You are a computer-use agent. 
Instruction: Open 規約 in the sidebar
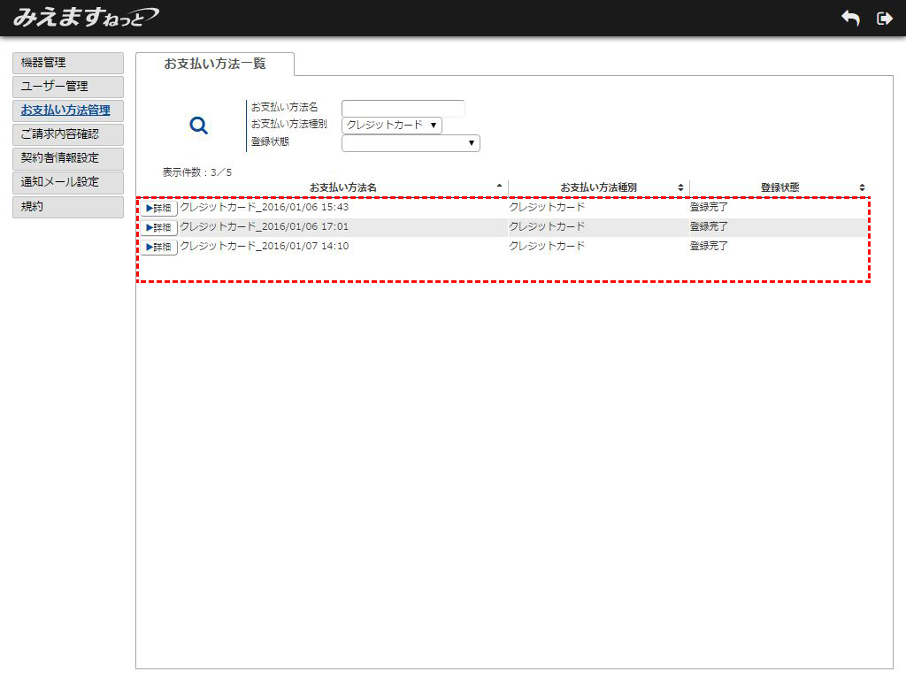tap(68, 207)
